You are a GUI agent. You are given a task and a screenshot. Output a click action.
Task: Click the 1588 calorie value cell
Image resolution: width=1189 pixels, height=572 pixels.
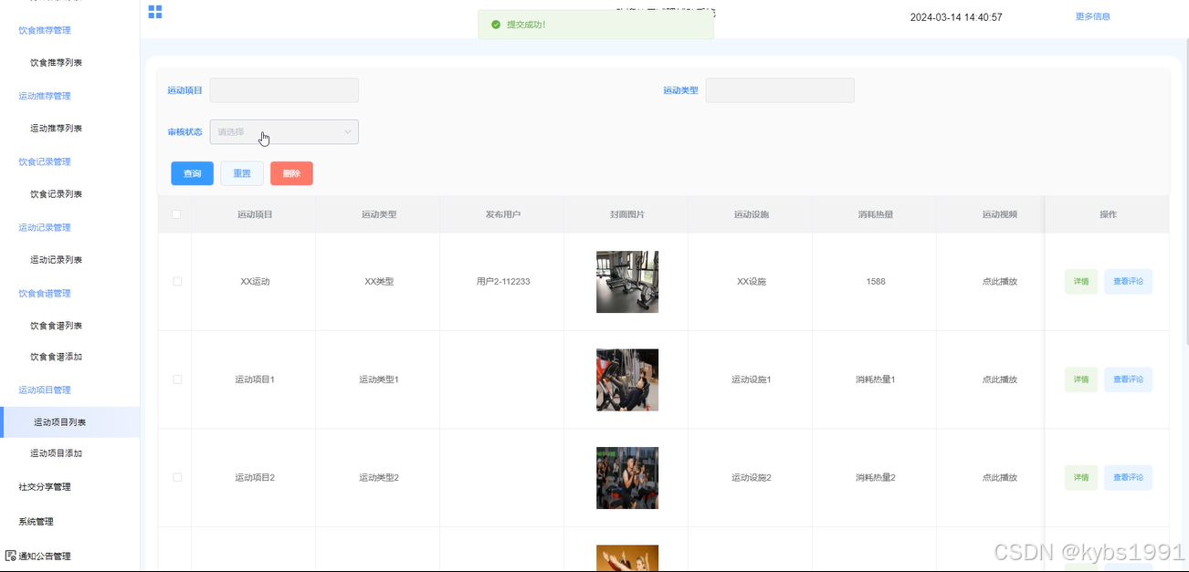click(876, 282)
